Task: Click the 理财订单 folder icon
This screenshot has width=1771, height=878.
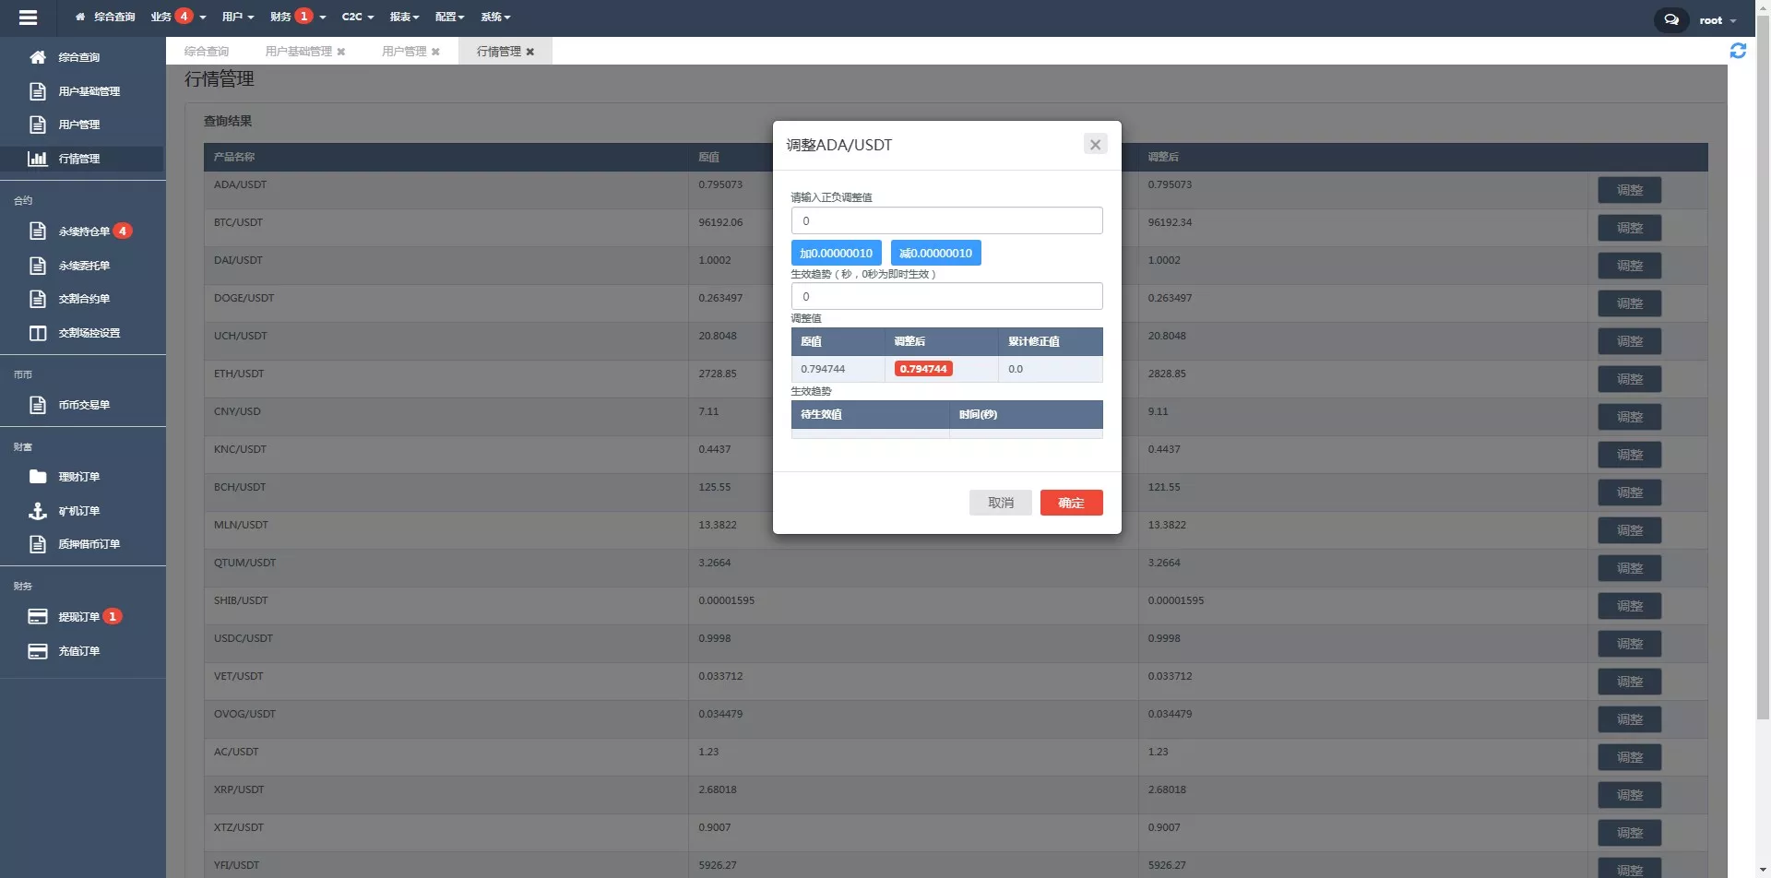Action: [38, 477]
